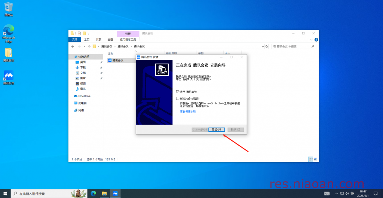Screen dimensions: 383x198
Task: Click the 1 个项目 status text
Action: (77, 159)
